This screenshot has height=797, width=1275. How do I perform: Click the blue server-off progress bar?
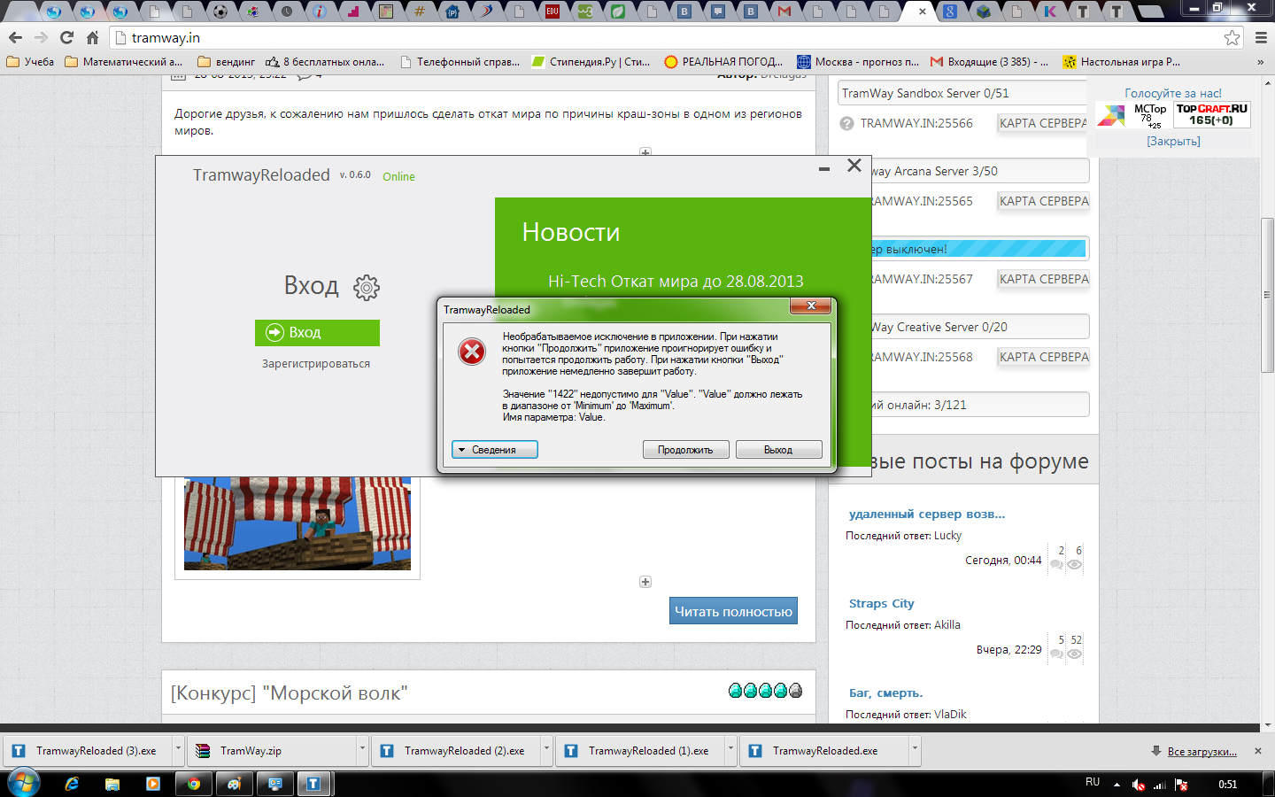point(978,249)
